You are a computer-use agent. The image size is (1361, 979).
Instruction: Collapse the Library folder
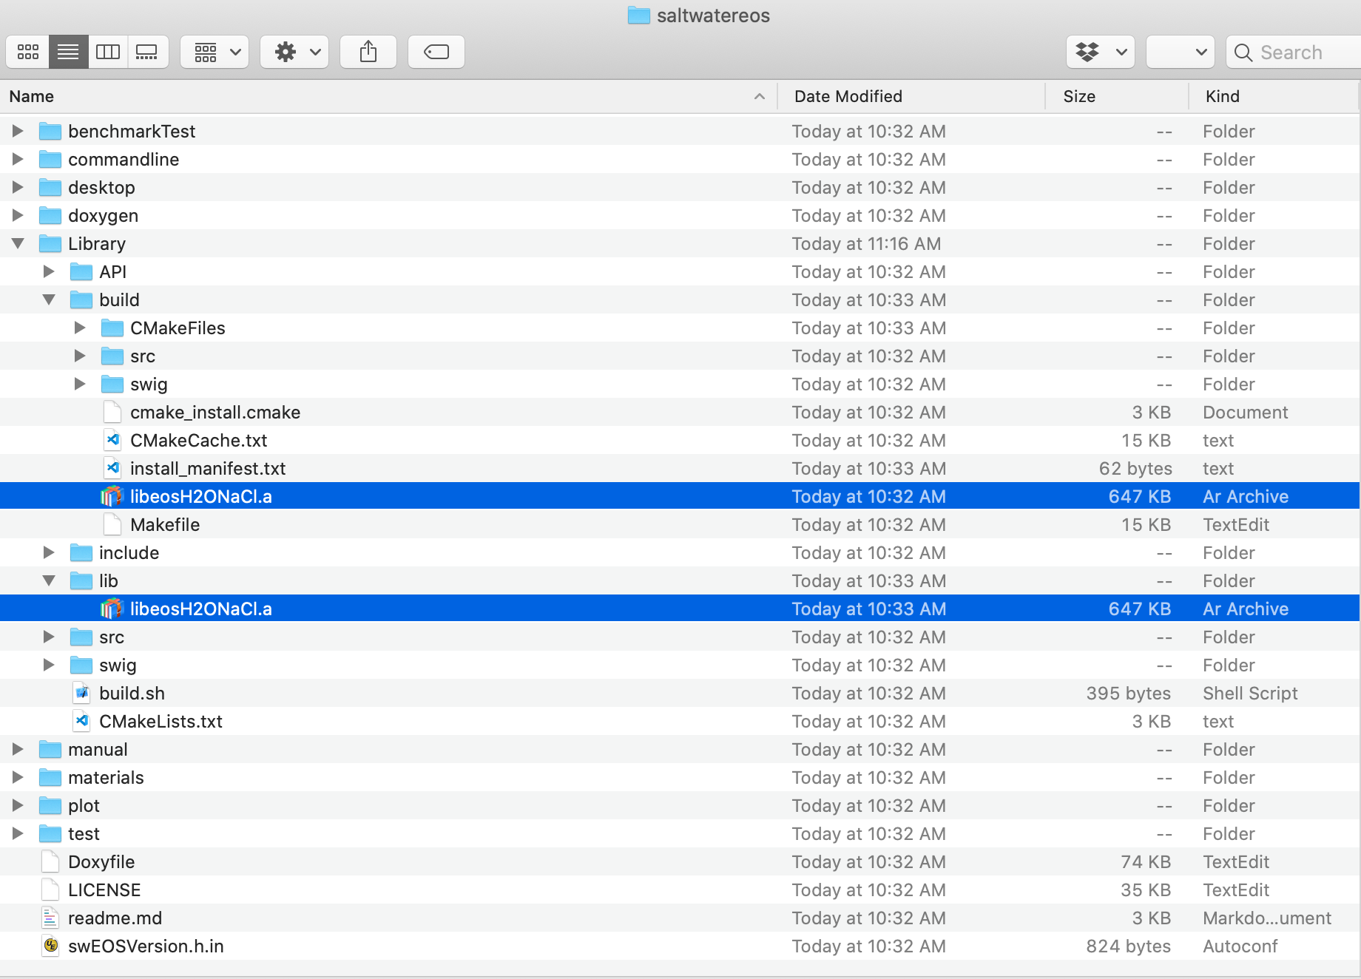coord(18,243)
